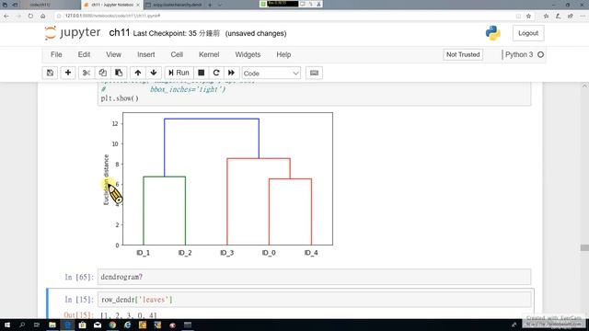Restart the kernel with the circular arrow

pyautogui.click(x=216, y=73)
